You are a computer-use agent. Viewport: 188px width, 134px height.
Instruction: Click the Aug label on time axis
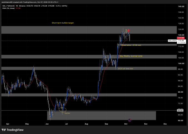click(87, 124)
